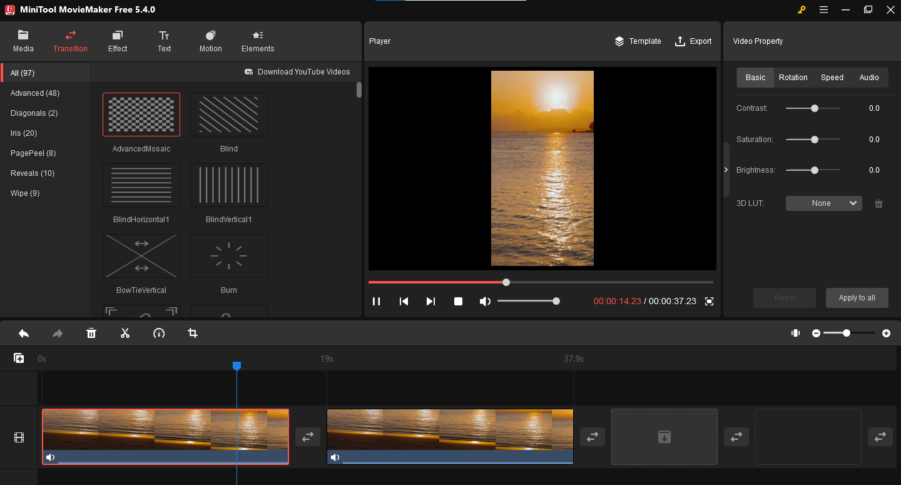Choose the BowTieVertical transition thumbnail

(141, 256)
